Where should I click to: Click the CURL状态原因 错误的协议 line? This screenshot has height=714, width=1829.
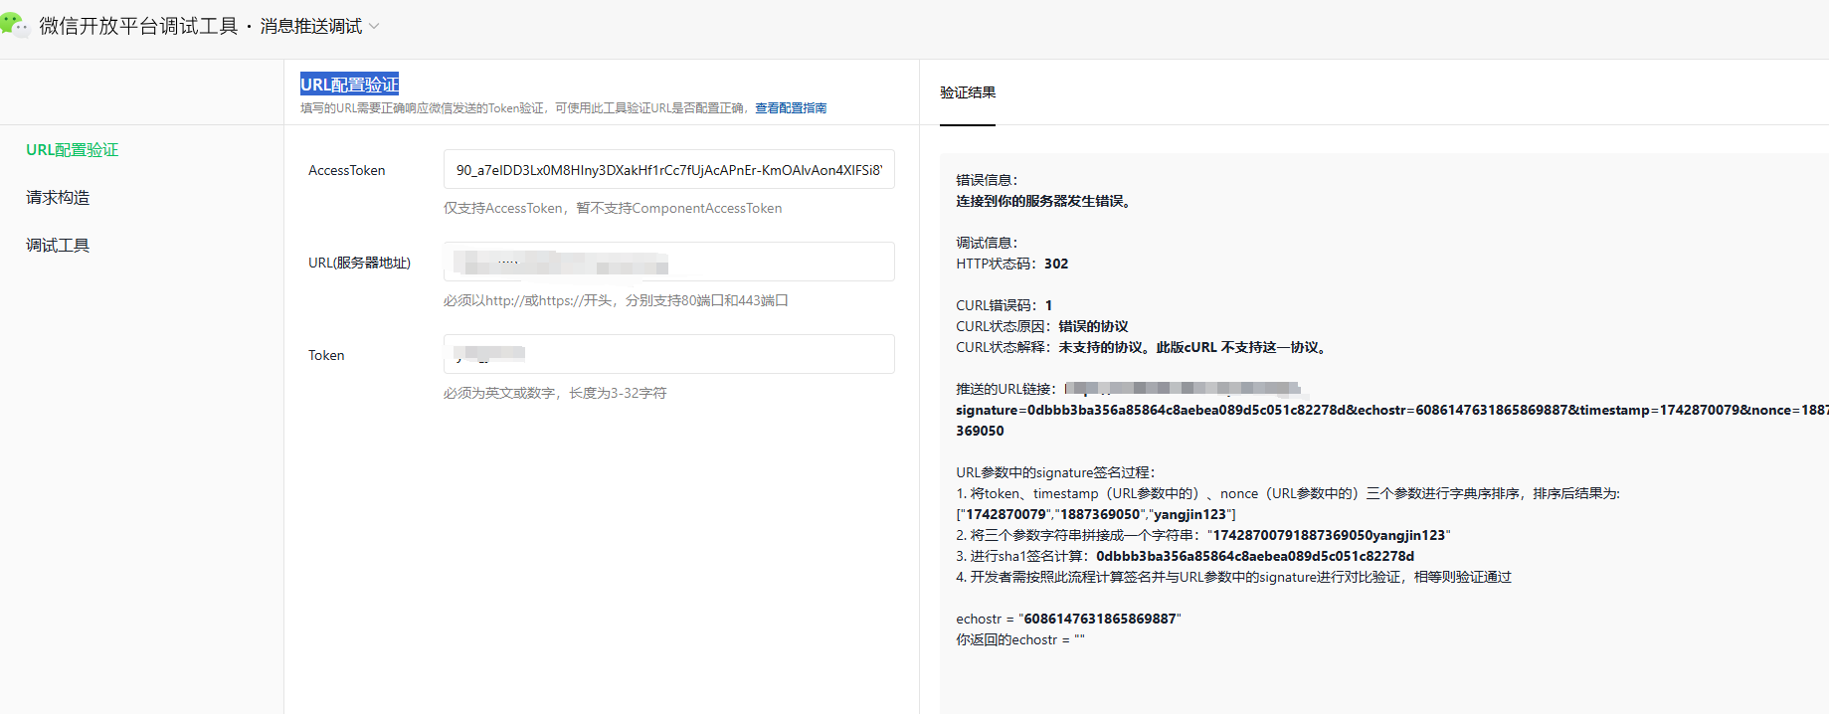1042,327
